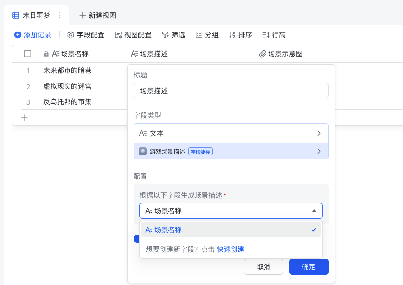Viewport: 403px width, 285px height.
Task: Click the 视图配置 icon
Action: (118, 35)
